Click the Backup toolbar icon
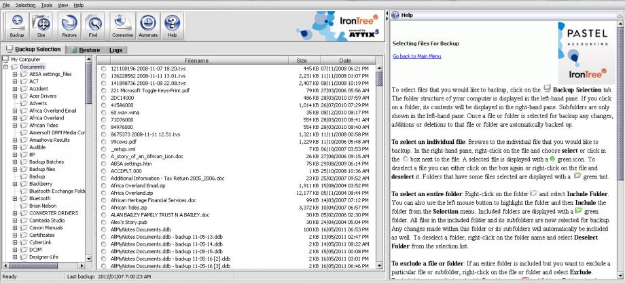Screen dimensions: 625x283 coord(17,26)
